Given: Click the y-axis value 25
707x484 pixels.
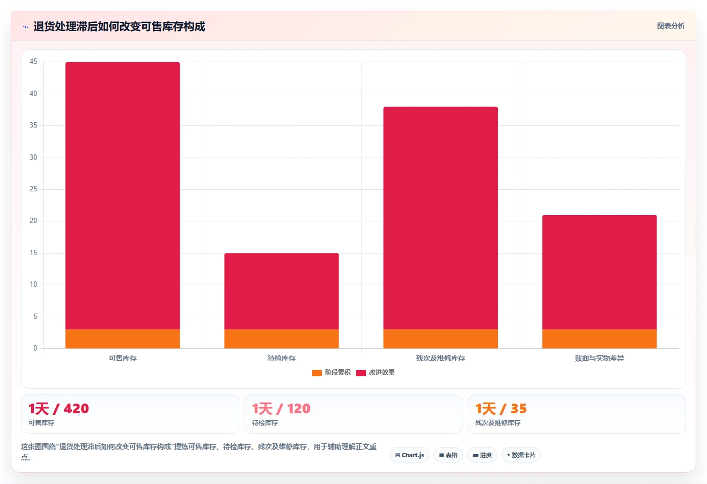Looking at the screenshot, I should (x=33, y=189).
